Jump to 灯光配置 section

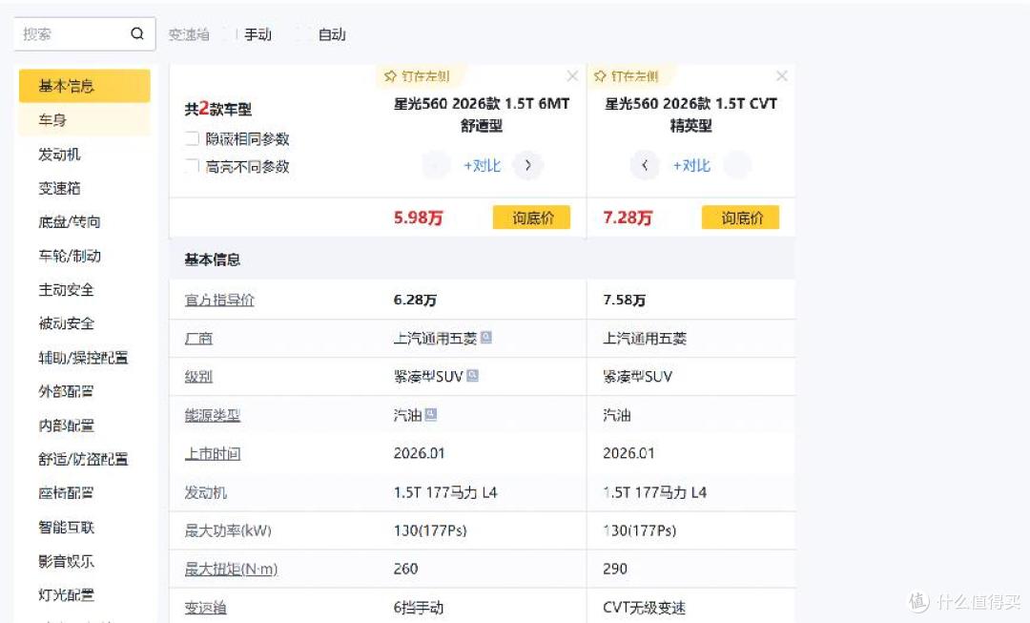(x=67, y=595)
